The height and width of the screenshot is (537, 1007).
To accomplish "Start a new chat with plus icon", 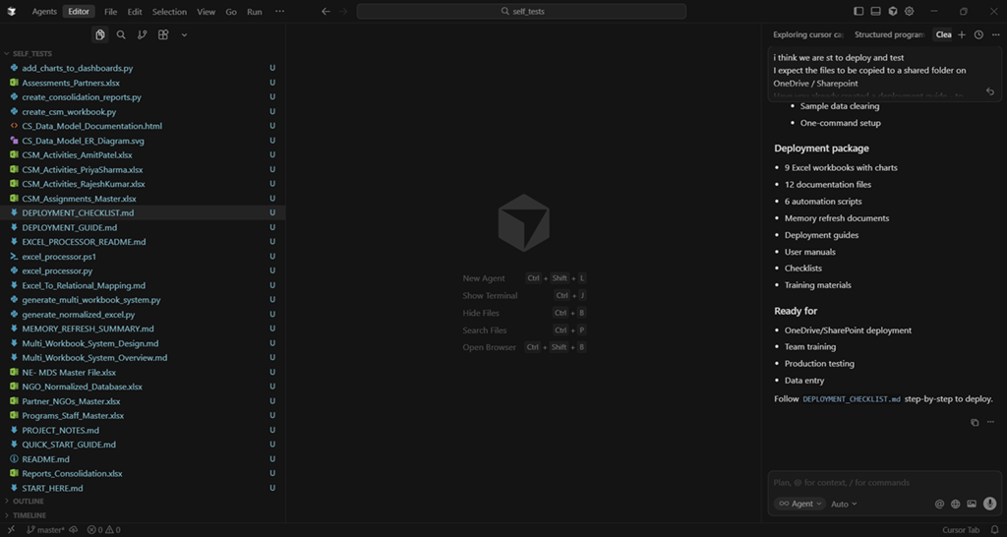I will (x=962, y=34).
